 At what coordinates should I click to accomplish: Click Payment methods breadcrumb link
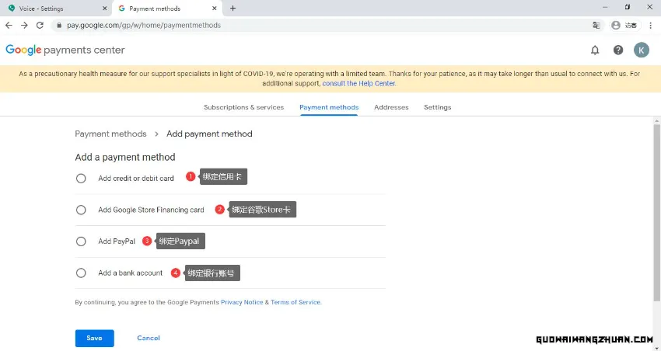tap(111, 134)
